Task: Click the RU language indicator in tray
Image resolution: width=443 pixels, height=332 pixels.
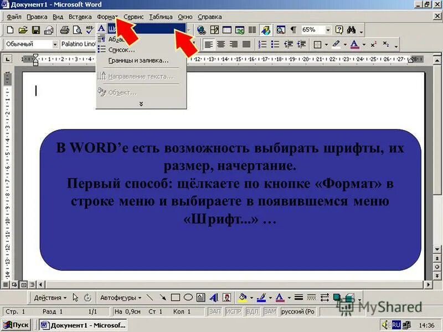Action: point(396,325)
